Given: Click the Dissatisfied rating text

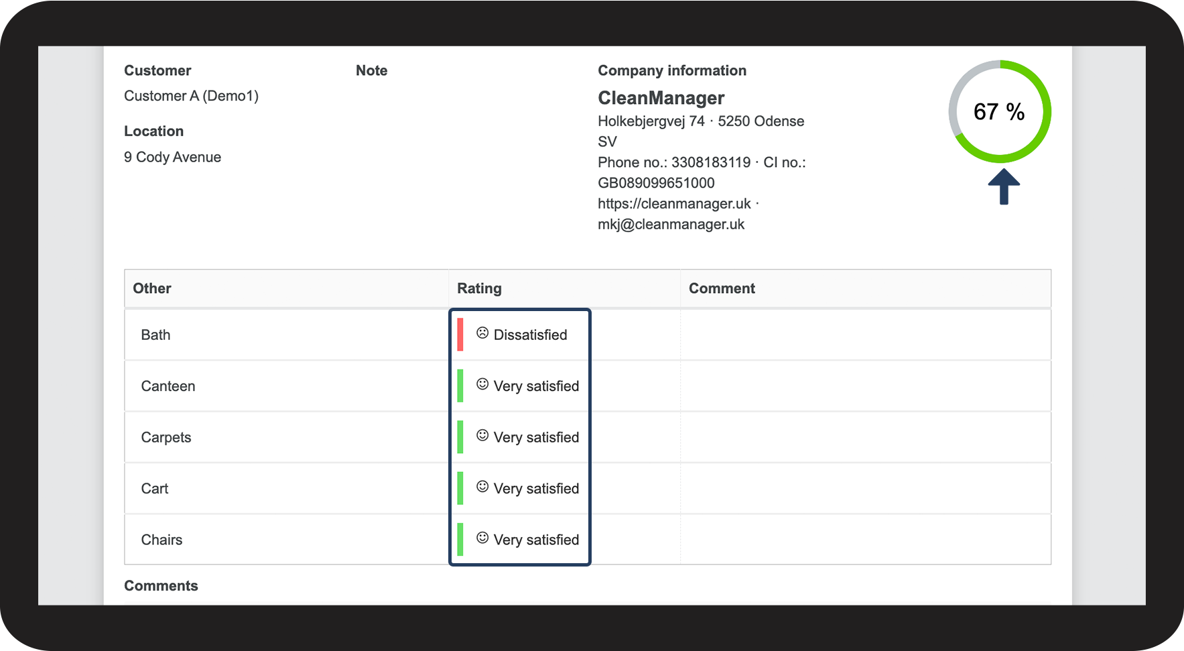Looking at the screenshot, I should tap(530, 335).
